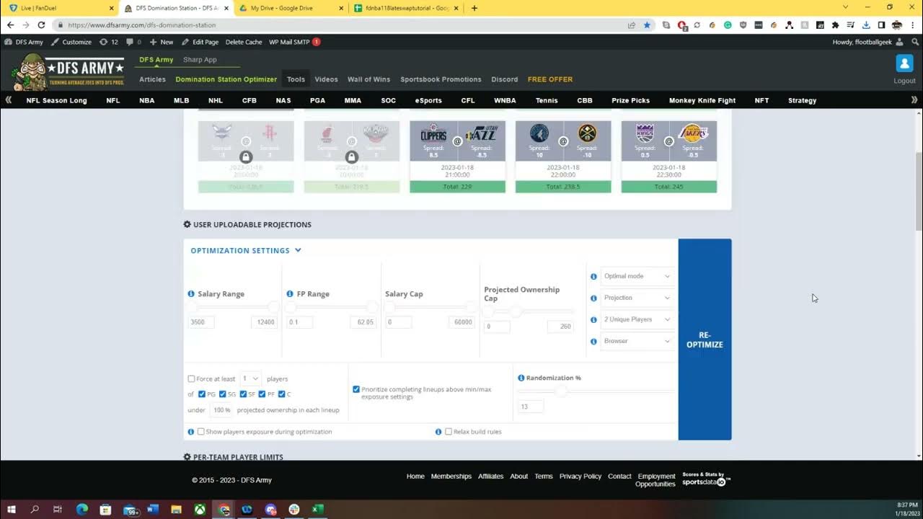Click the Randomization % info icon

521,378
